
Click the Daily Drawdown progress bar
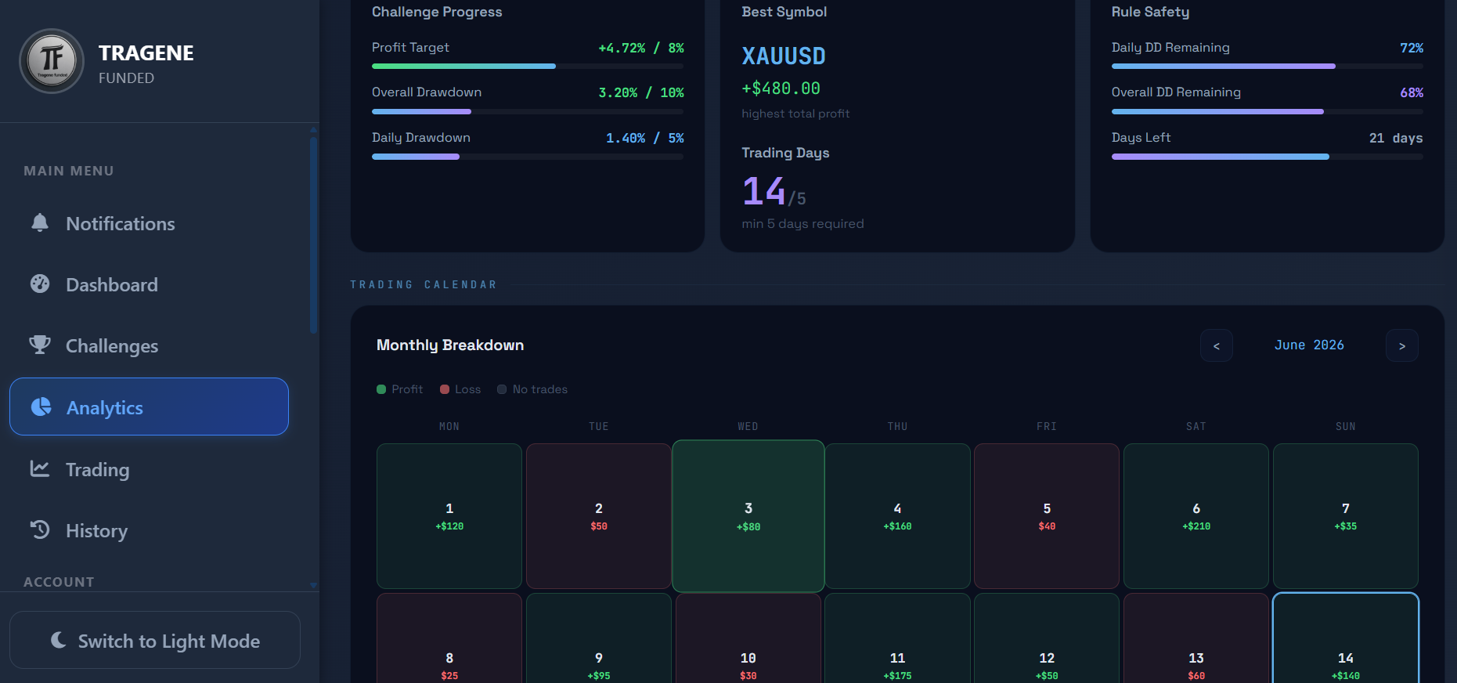coord(528,157)
